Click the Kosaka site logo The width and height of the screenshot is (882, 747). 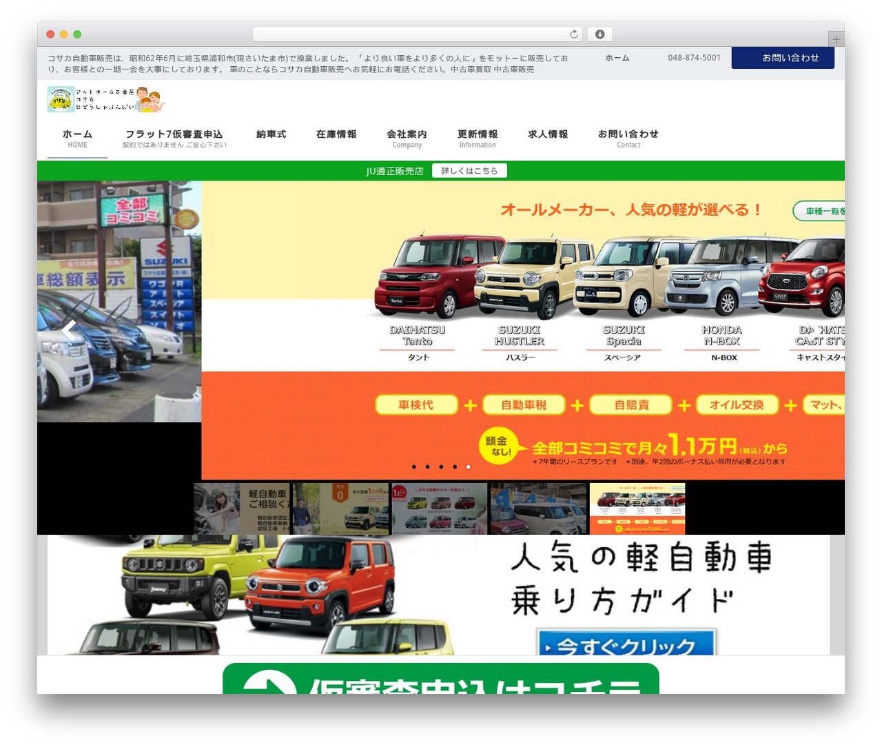pyautogui.click(x=107, y=99)
